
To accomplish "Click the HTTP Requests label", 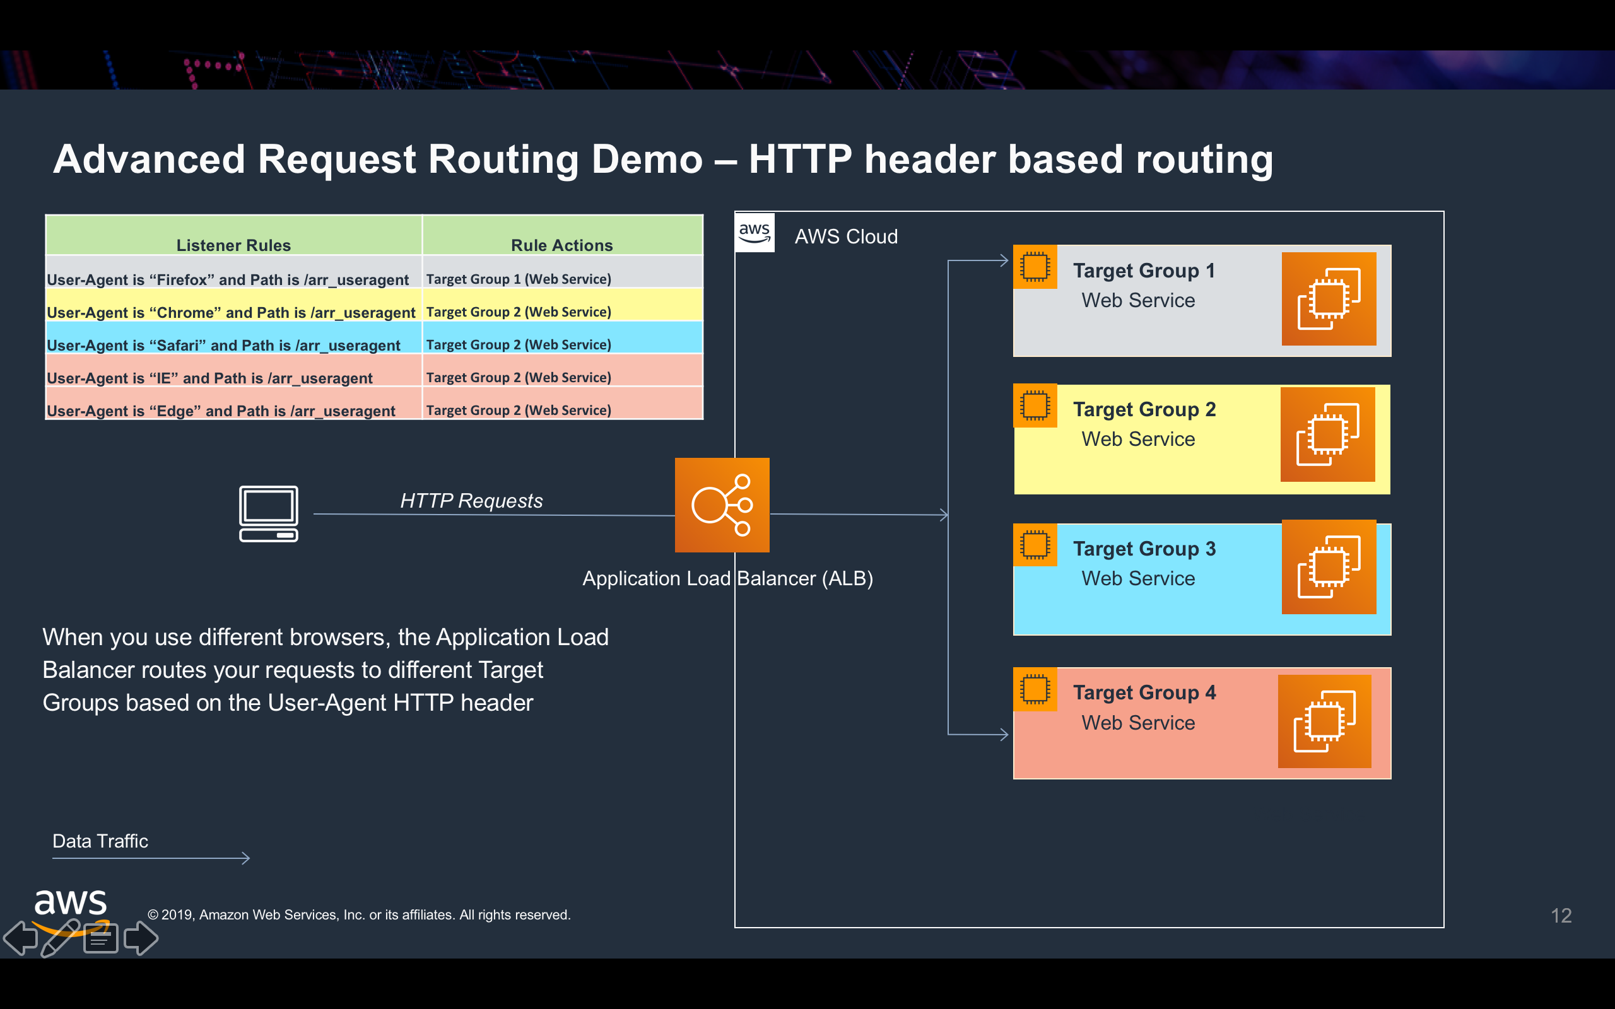I will pos(471,501).
